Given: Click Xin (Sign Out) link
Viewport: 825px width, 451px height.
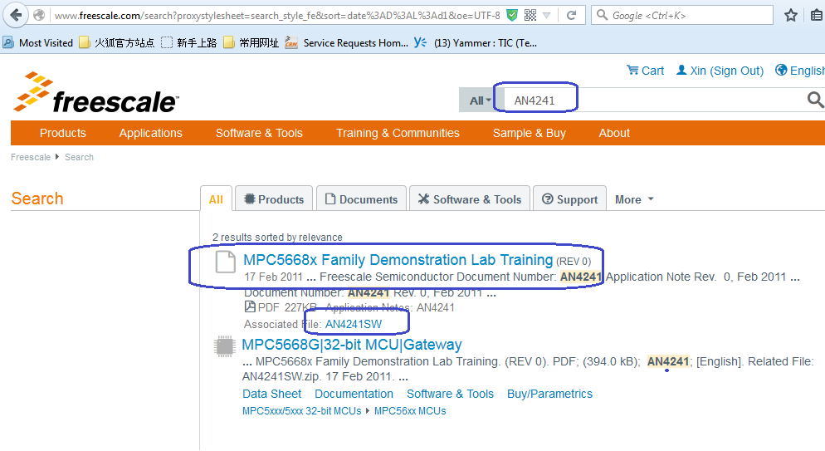Looking at the screenshot, I should [x=720, y=71].
